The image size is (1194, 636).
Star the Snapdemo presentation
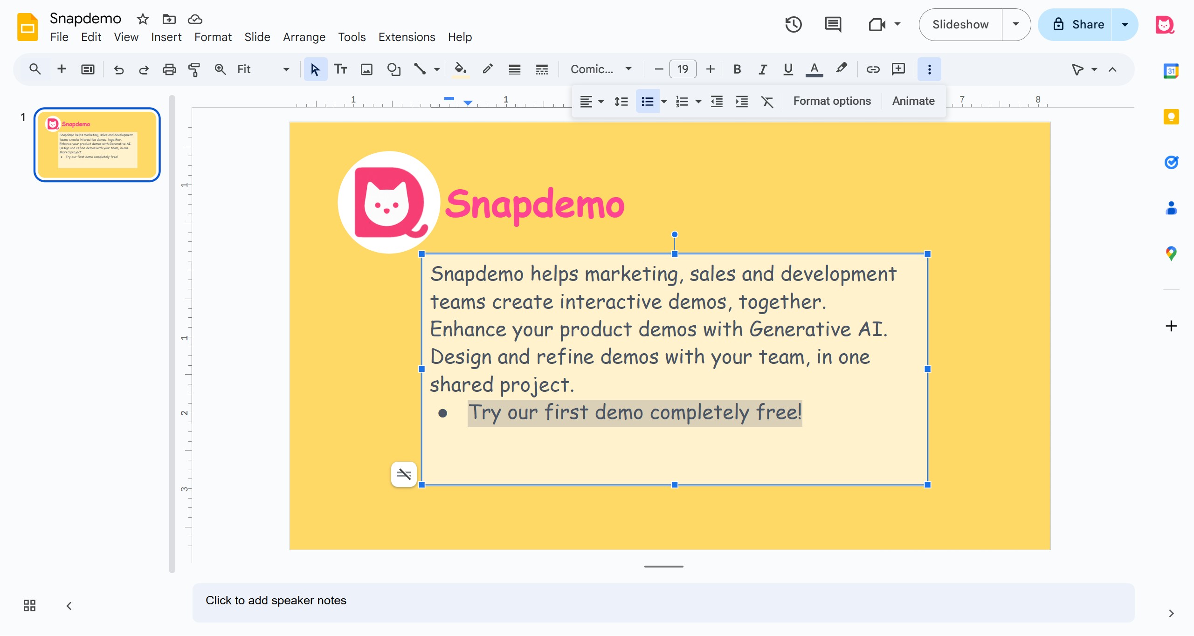coord(143,19)
